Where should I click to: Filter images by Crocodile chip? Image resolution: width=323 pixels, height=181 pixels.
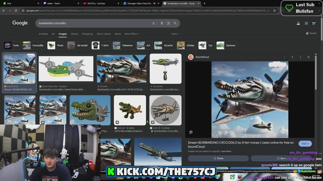tap(34, 46)
